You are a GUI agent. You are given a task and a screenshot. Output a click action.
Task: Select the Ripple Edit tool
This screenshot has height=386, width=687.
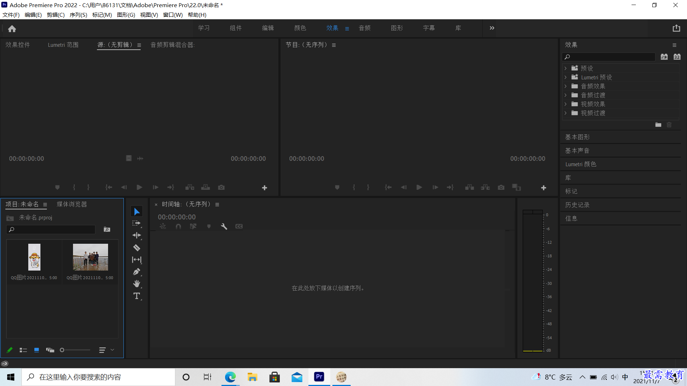137,235
